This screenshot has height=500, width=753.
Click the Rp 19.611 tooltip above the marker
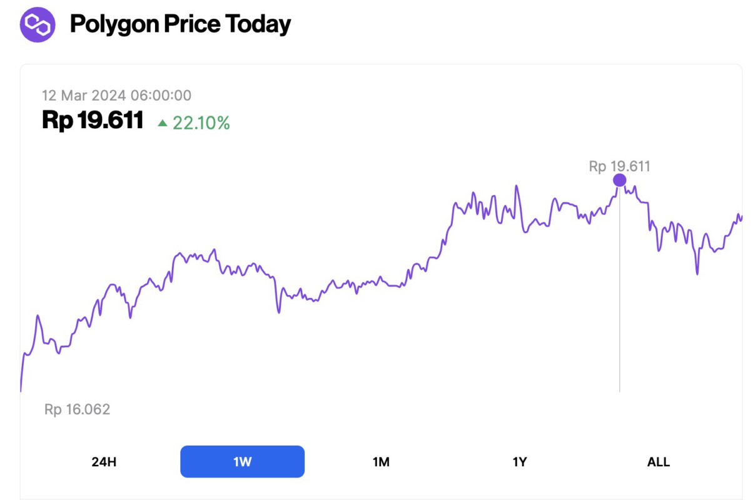[x=619, y=166]
